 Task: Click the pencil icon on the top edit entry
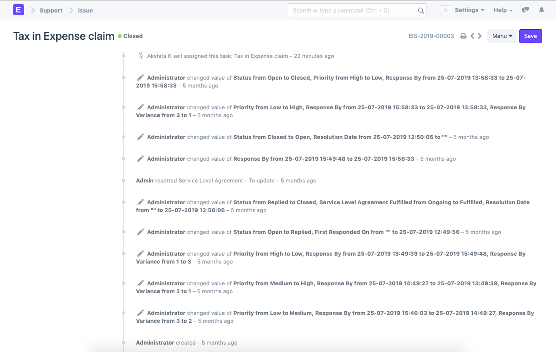click(141, 77)
